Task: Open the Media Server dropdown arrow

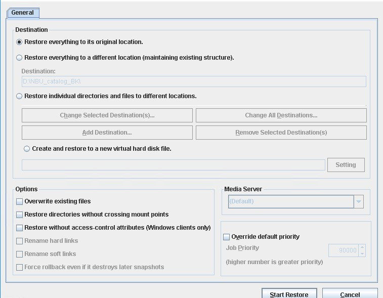Action: 359,201
